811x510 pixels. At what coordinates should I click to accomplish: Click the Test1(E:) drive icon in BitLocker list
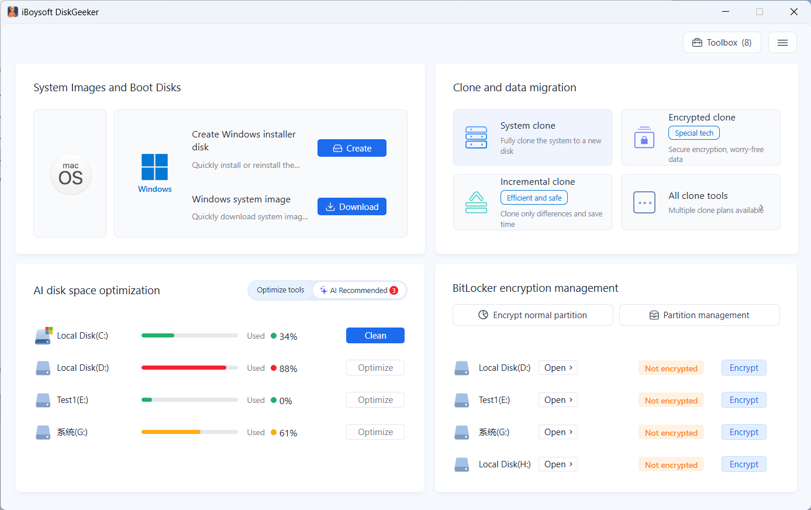[x=462, y=400]
